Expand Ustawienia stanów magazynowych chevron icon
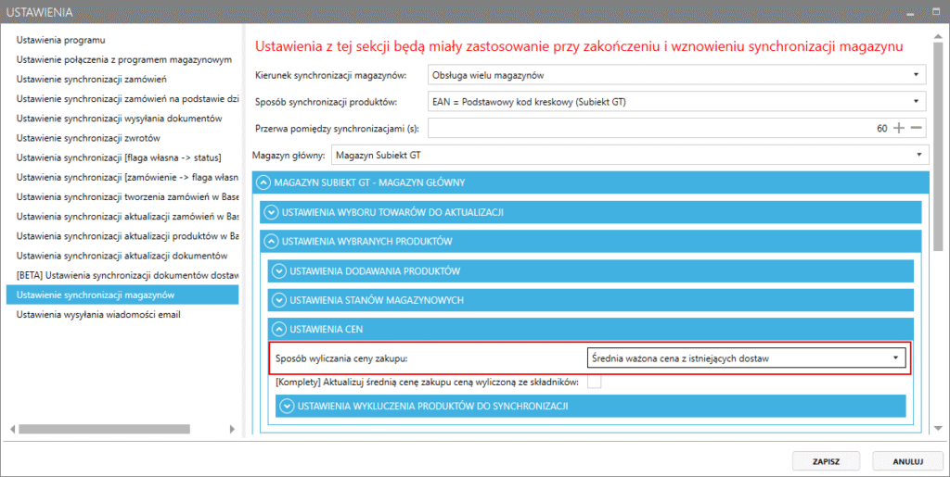950x477 pixels. coord(278,300)
